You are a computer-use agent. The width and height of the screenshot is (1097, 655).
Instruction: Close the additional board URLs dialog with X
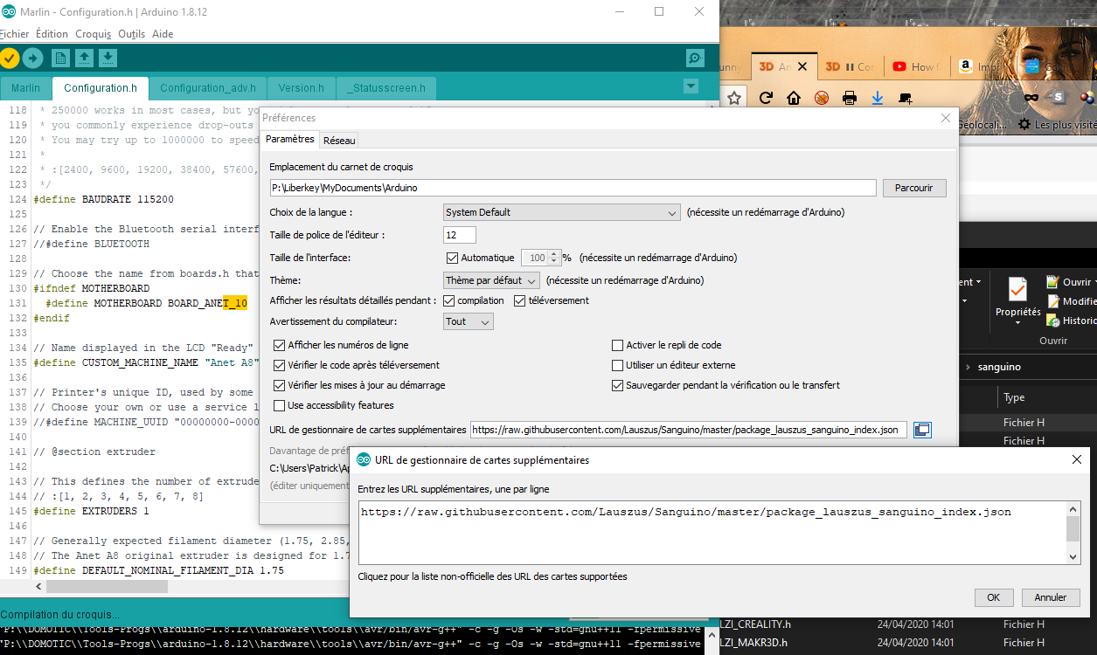(1076, 459)
